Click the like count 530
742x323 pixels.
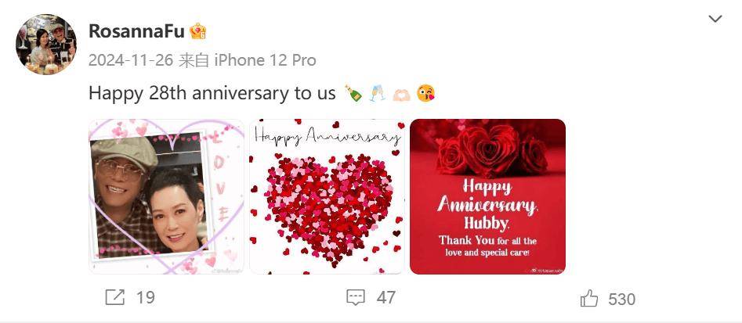pos(621,299)
